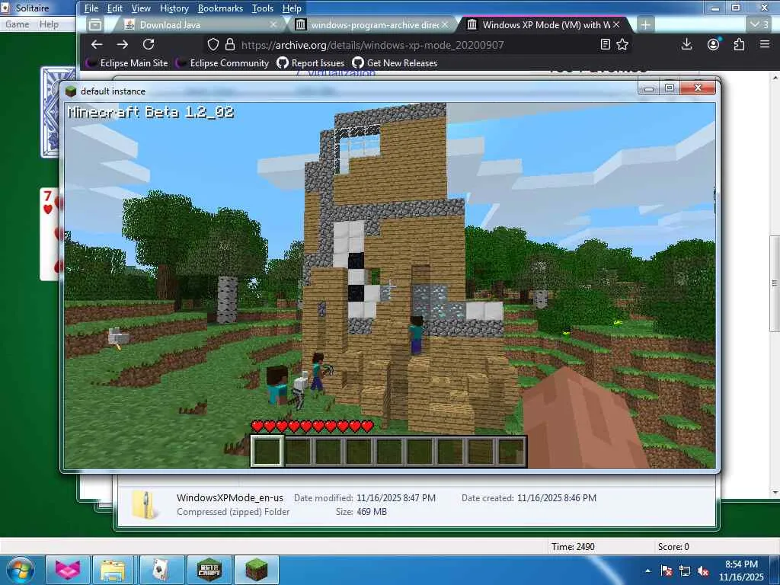Viewport: 780px width, 585px height.
Task: Click the Solitaire Time: 2490 status
Action: click(x=573, y=547)
